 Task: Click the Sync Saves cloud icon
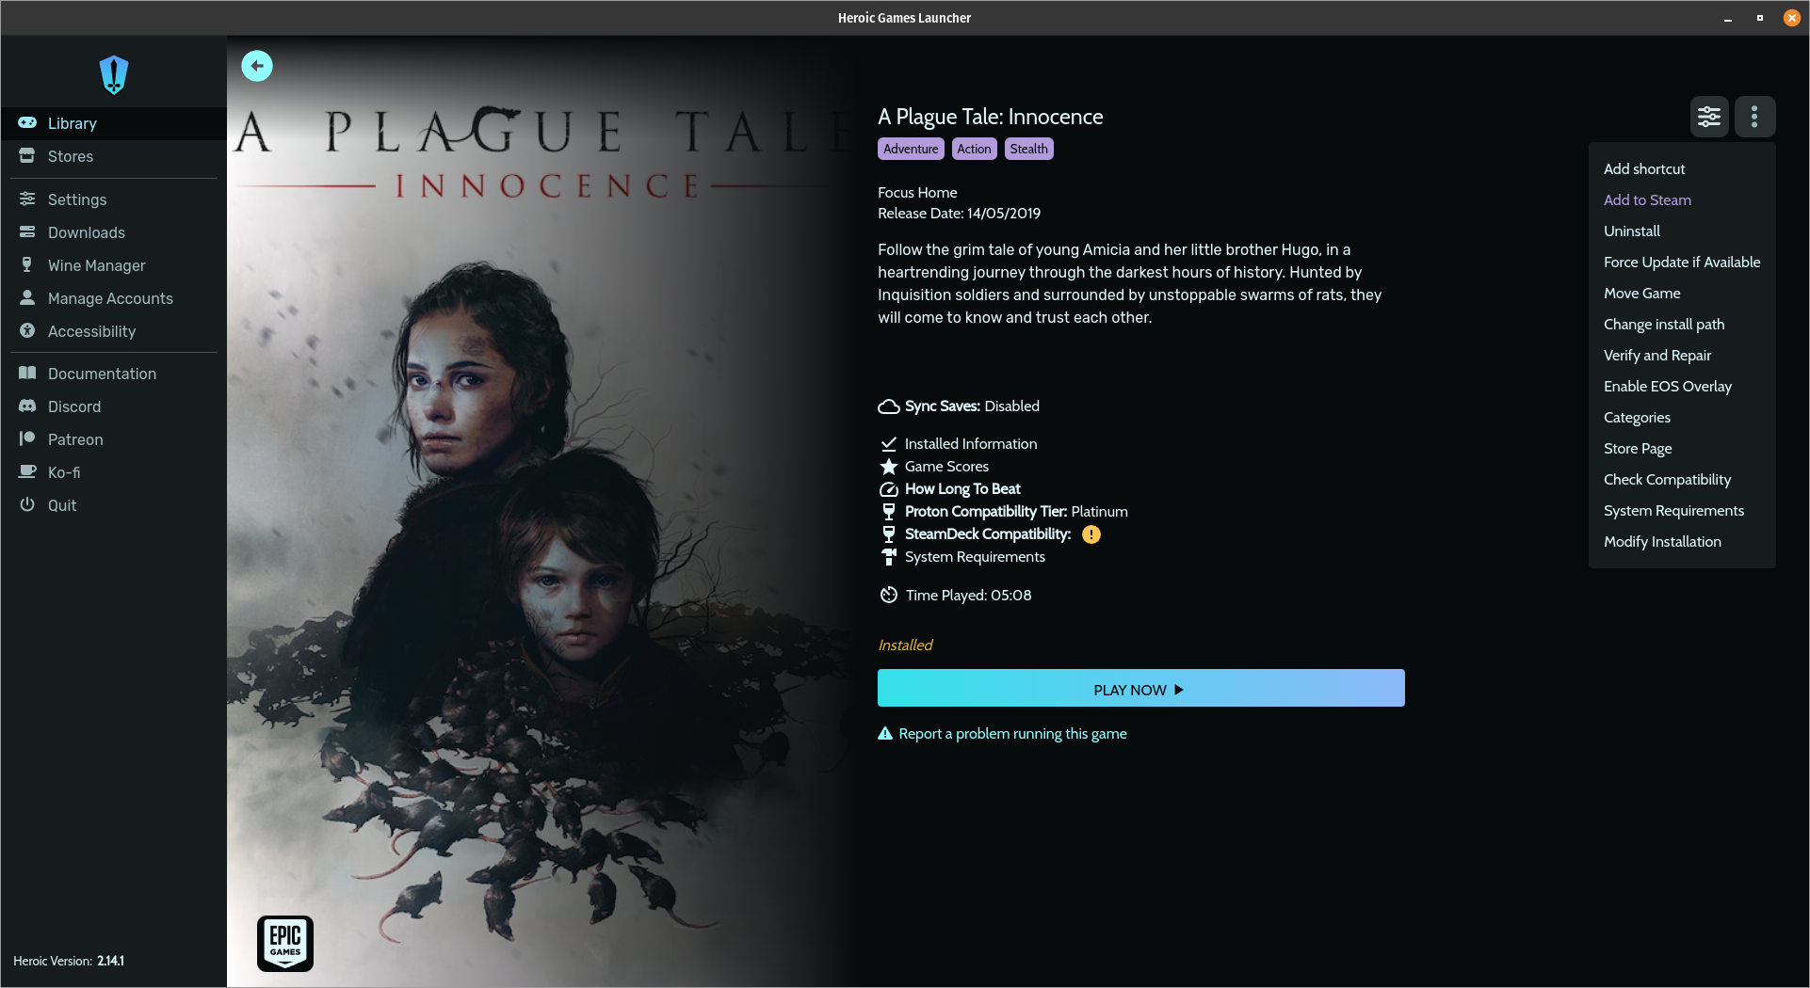point(888,406)
